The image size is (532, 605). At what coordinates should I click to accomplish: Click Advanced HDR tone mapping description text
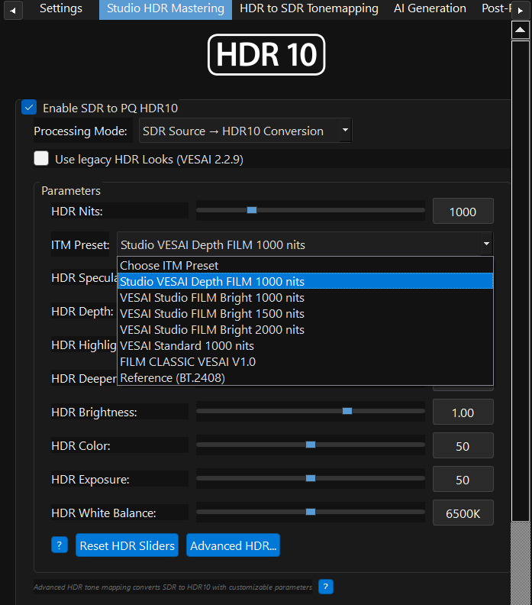[x=172, y=587]
